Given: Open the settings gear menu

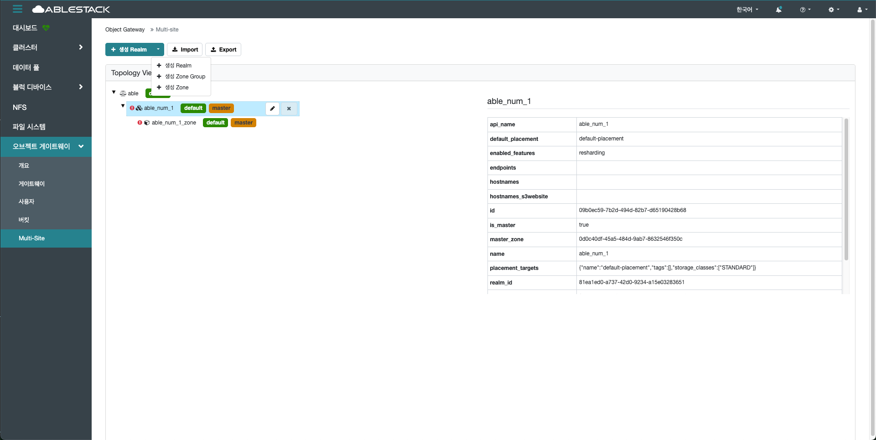Looking at the screenshot, I should pos(833,10).
